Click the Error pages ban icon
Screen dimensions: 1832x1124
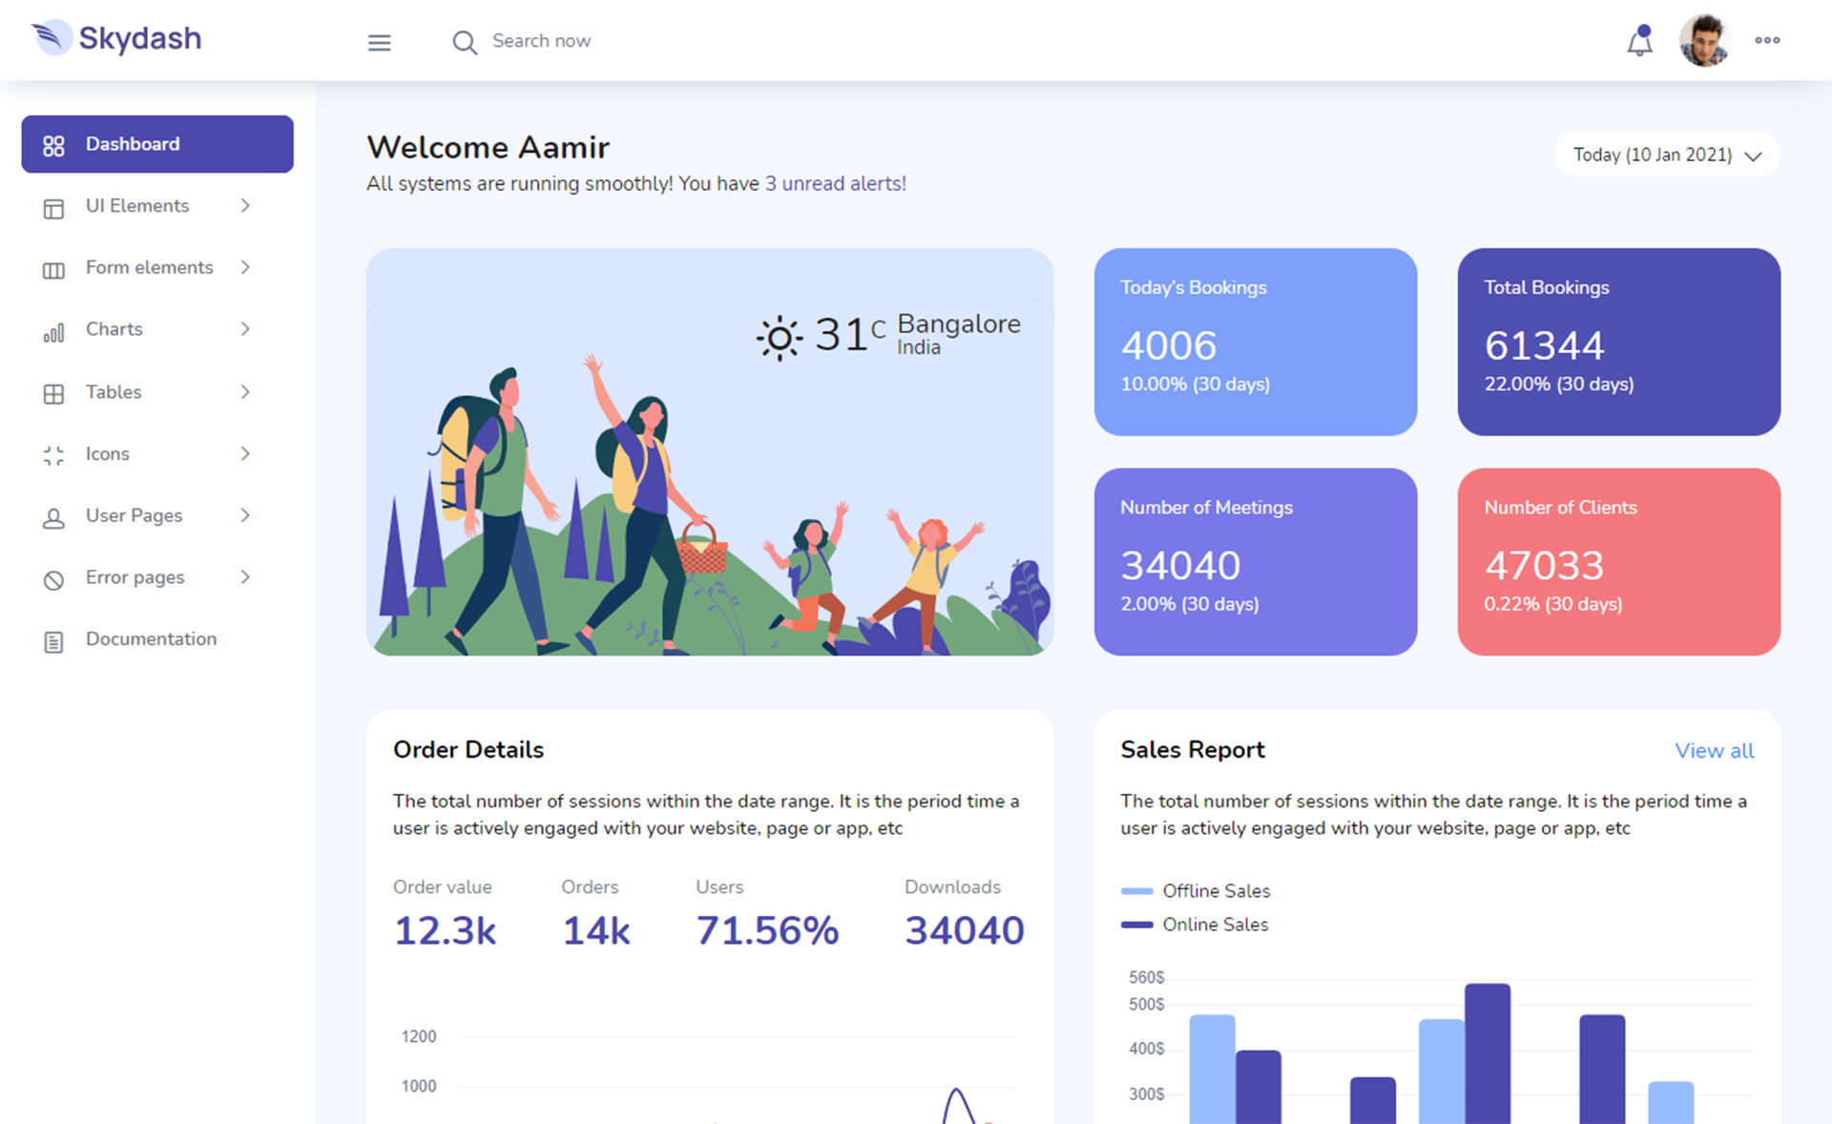[53, 579]
